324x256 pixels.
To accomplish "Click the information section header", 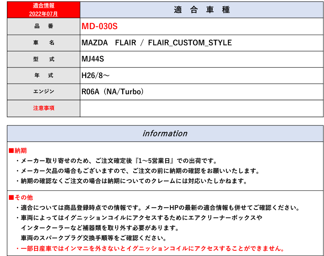I will pyautogui.click(x=165, y=133).
